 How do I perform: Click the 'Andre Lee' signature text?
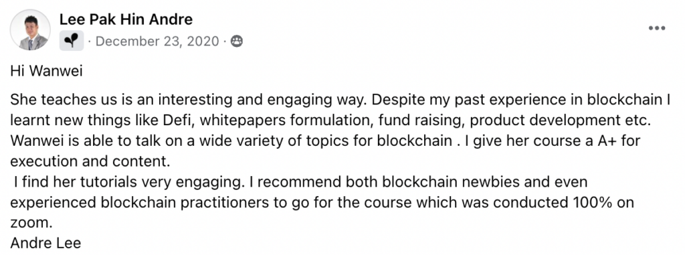[45, 243]
